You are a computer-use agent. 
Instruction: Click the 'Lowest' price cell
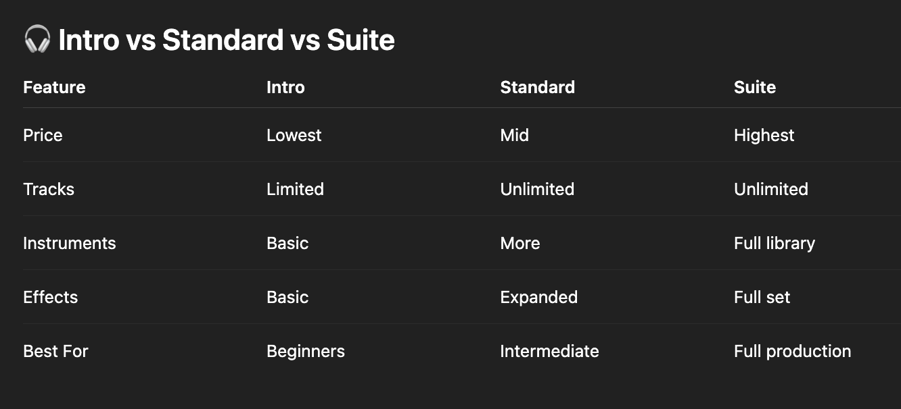click(x=294, y=135)
